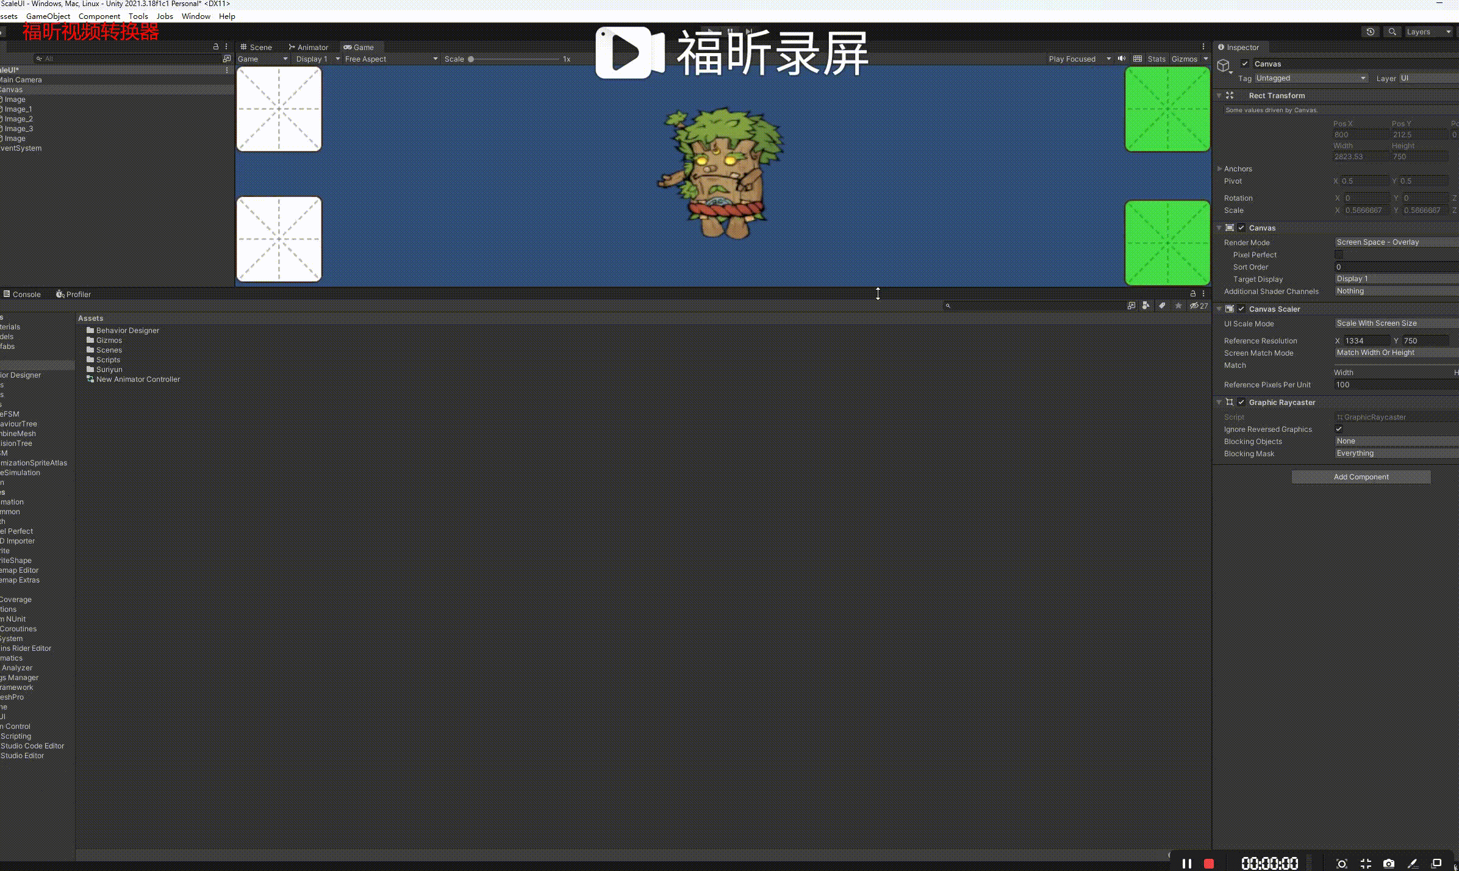Open the Tag Untagged dropdown
Image resolution: width=1459 pixels, height=871 pixels.
[x=1311, y=78]
